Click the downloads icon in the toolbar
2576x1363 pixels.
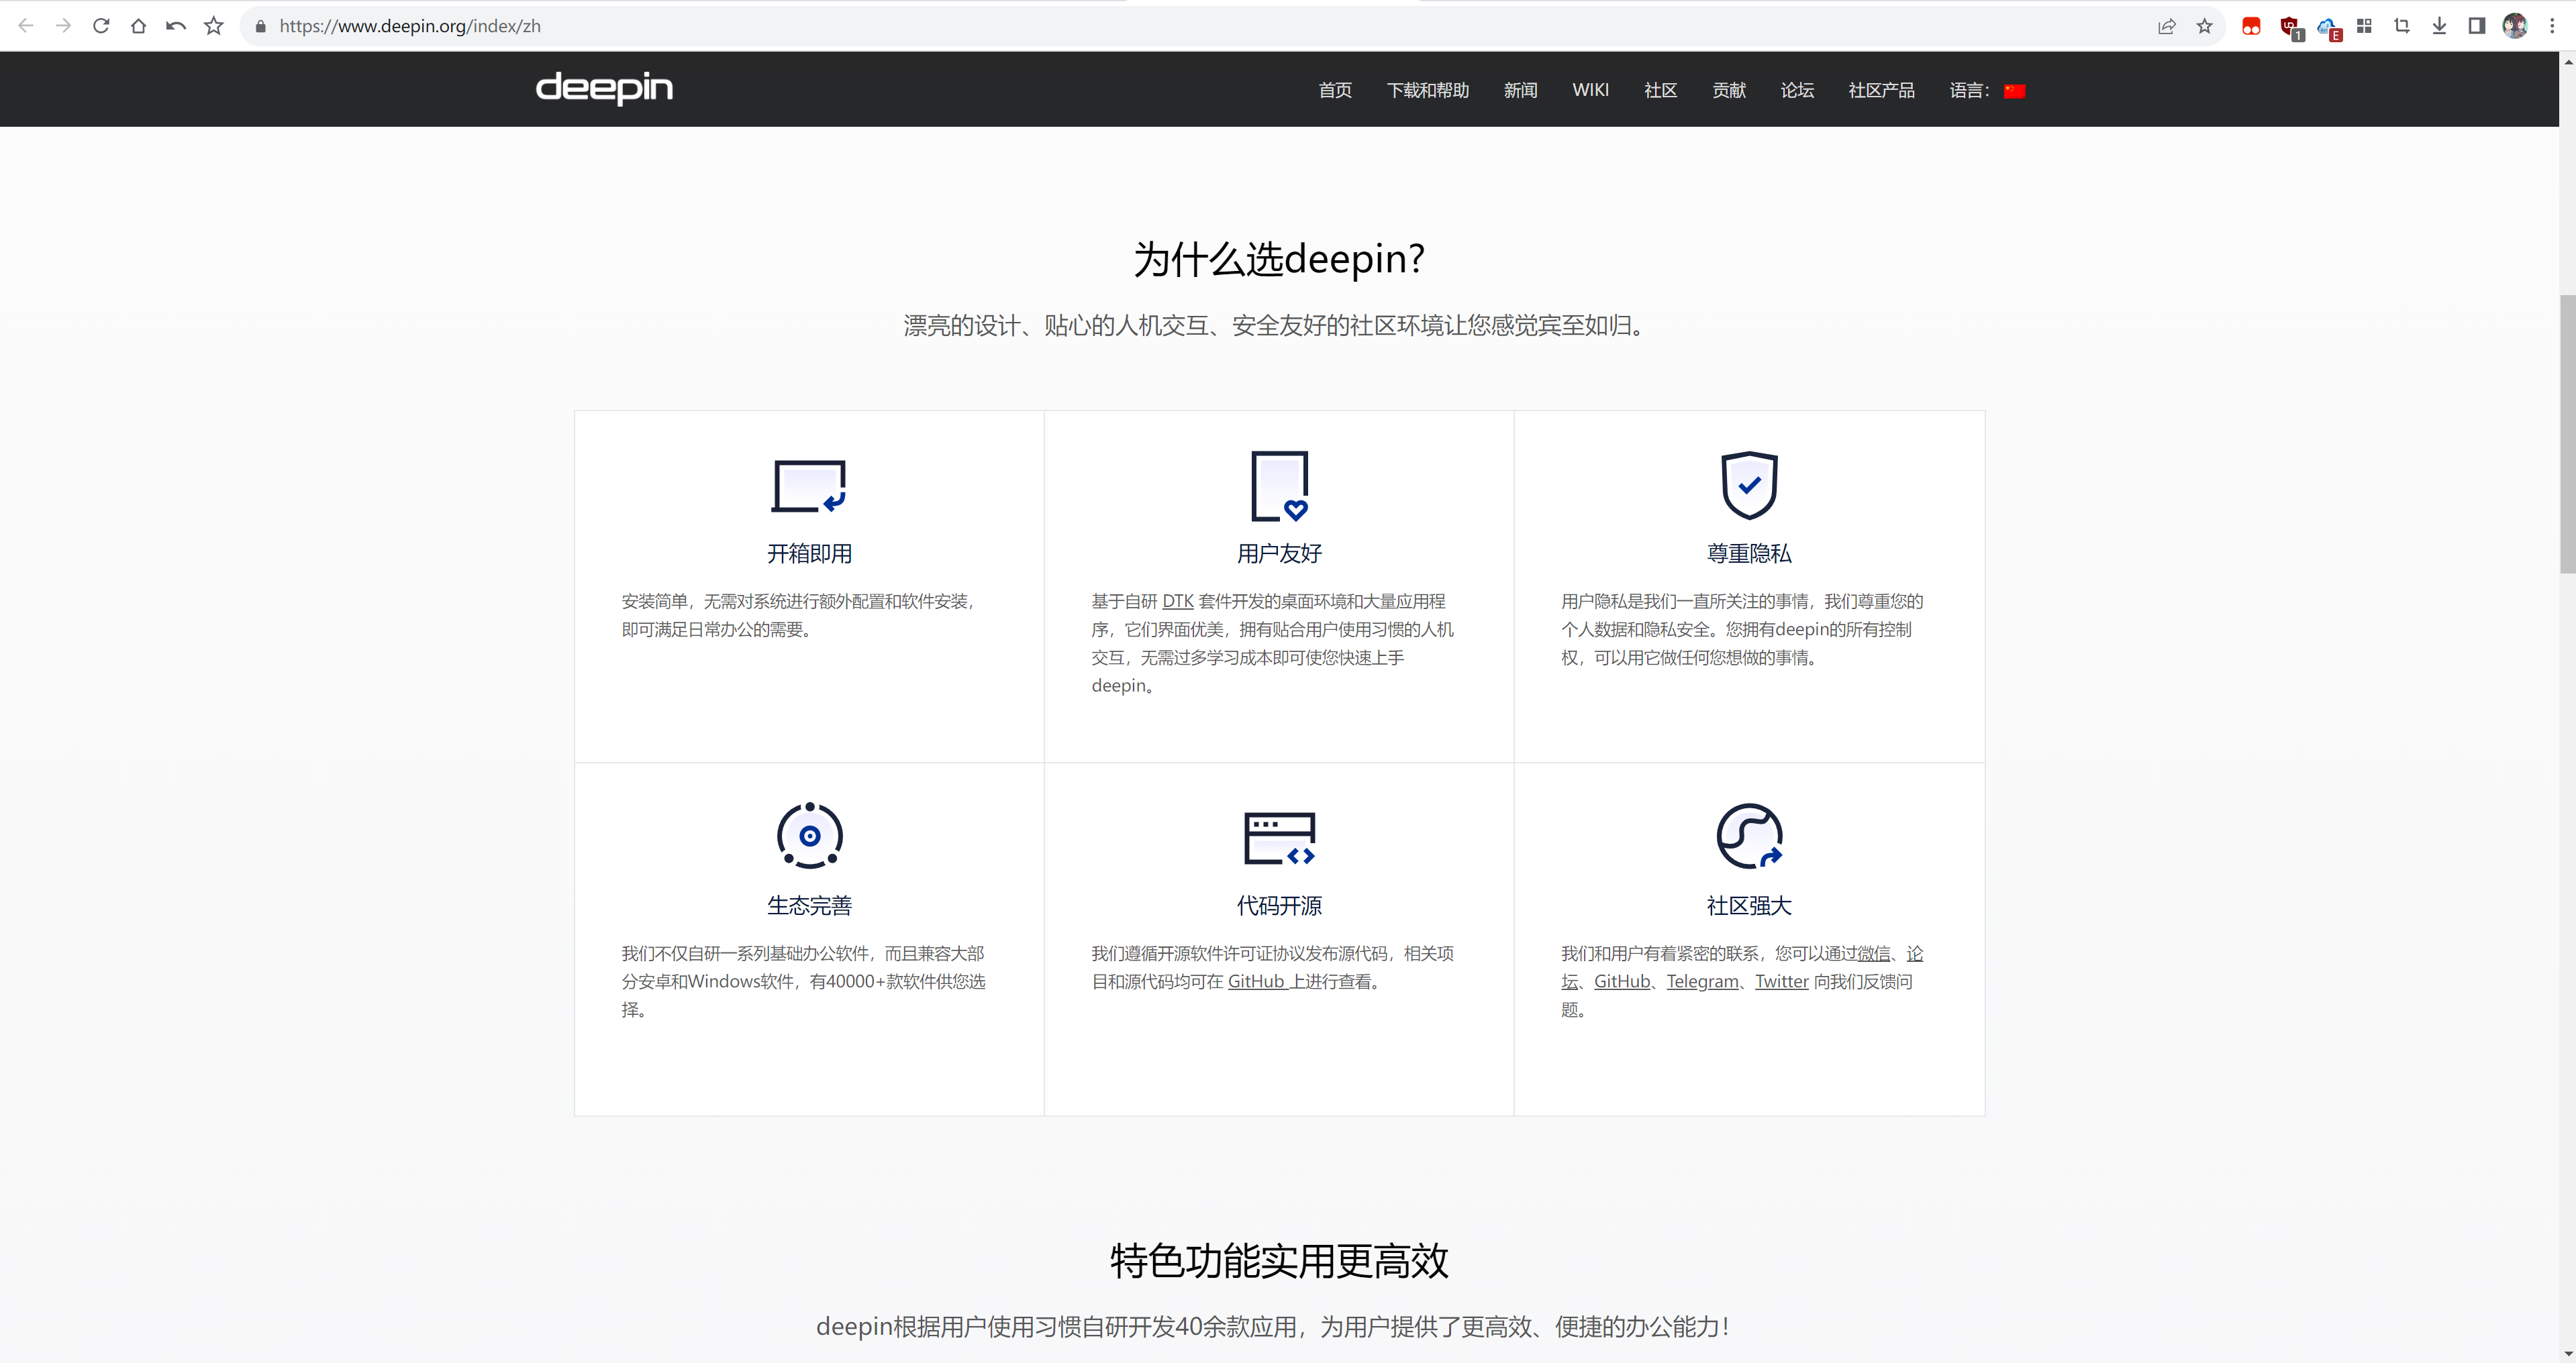point(2440,25)
